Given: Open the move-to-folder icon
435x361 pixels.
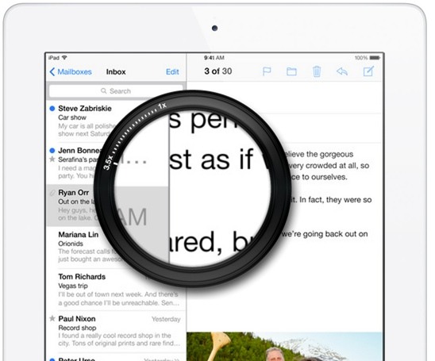Looking at the screenshot, I should [291, 71].
